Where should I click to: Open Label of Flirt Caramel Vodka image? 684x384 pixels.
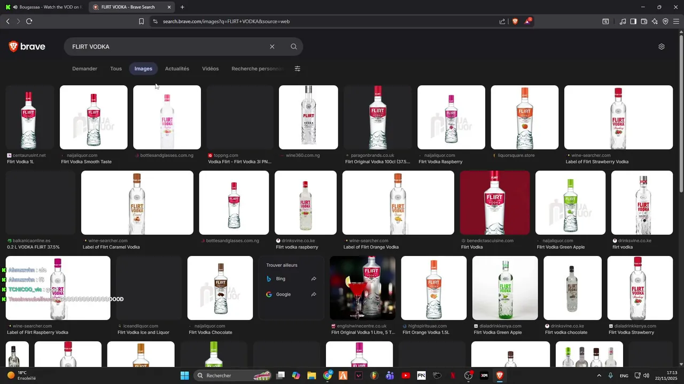click(137, 203)
